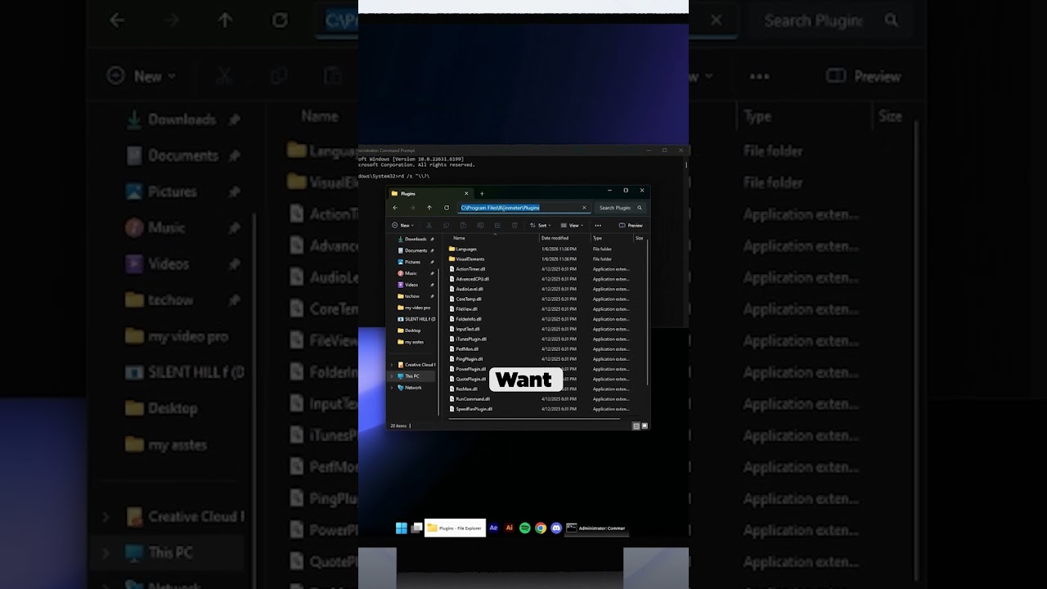Open Illustrator from taskbar

click(510, 528)
